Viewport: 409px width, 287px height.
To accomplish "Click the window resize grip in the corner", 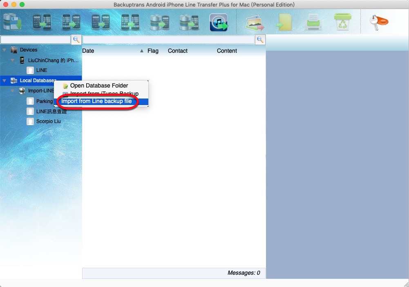I will point(406,284).
